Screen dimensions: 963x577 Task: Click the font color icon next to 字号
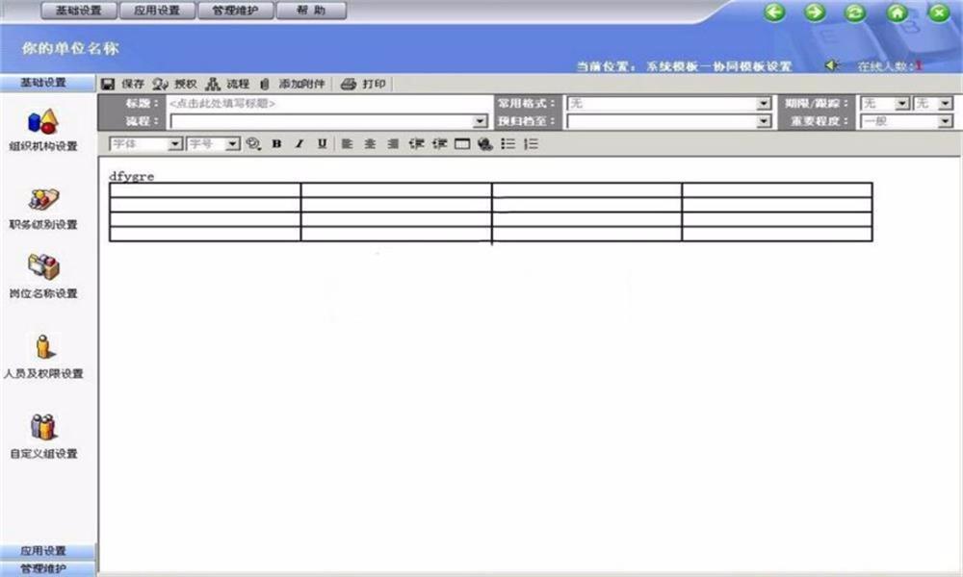[253, 144]
